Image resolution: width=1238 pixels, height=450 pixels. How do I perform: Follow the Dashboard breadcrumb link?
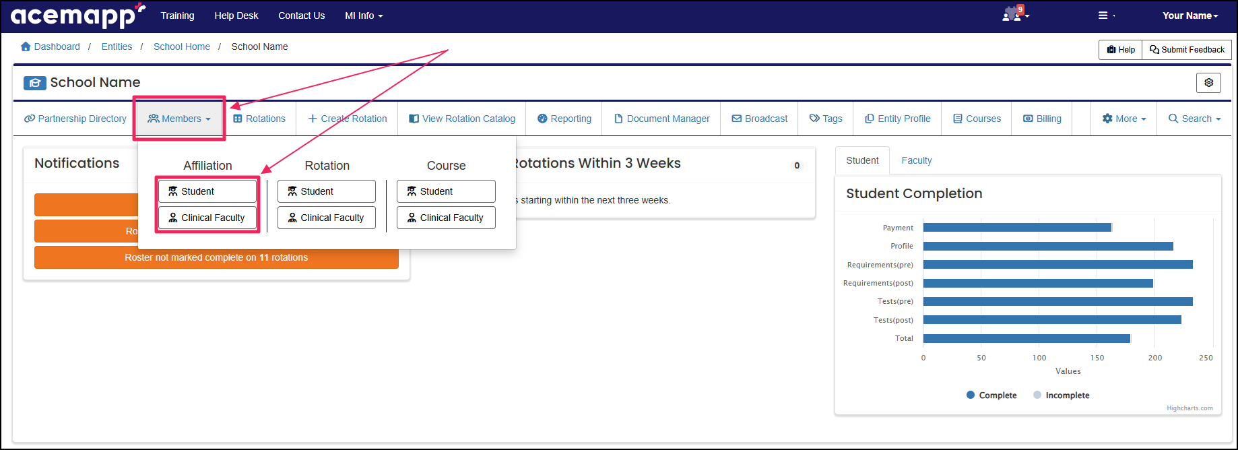[57, 46]
